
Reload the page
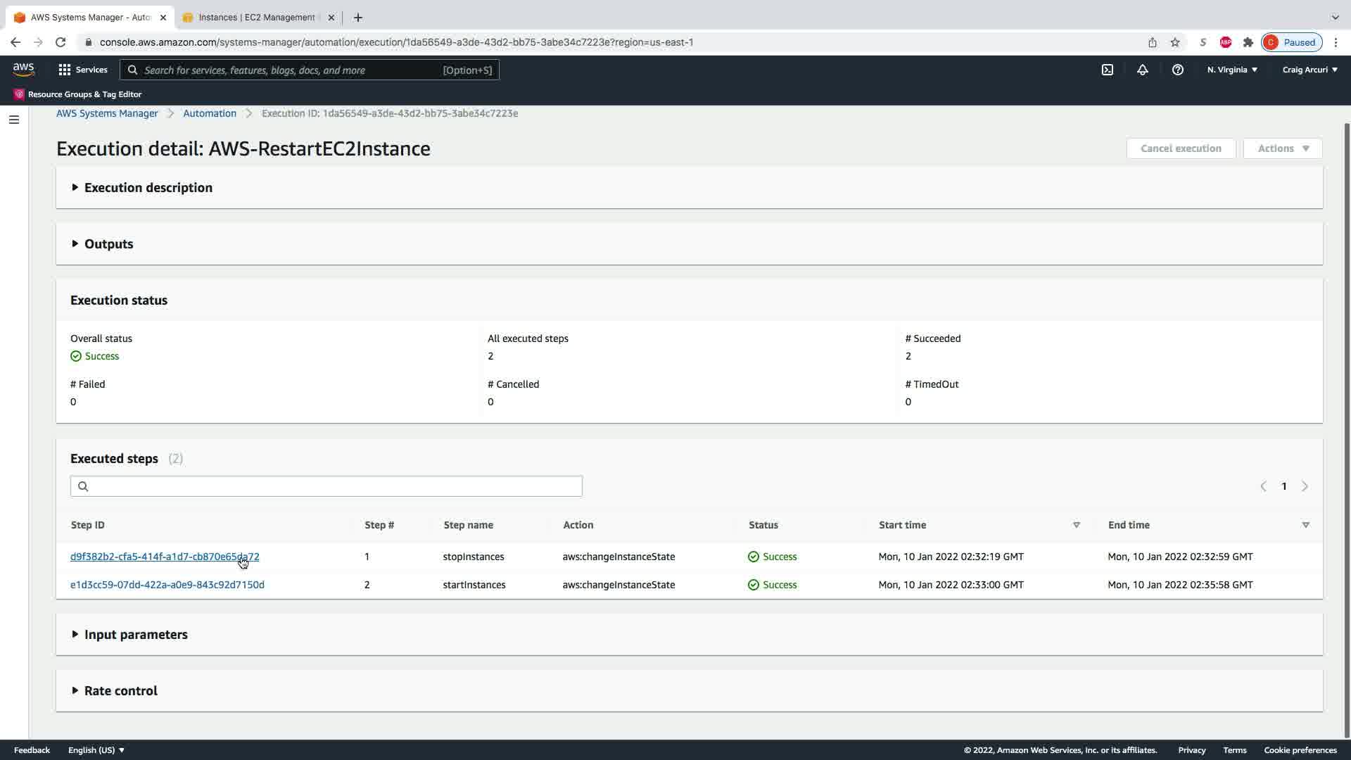pos(61,42)
